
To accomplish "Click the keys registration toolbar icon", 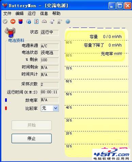I will pyautogui.click(x=60, y=21).
